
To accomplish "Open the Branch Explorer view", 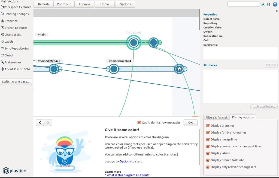I will pos(15,28).
